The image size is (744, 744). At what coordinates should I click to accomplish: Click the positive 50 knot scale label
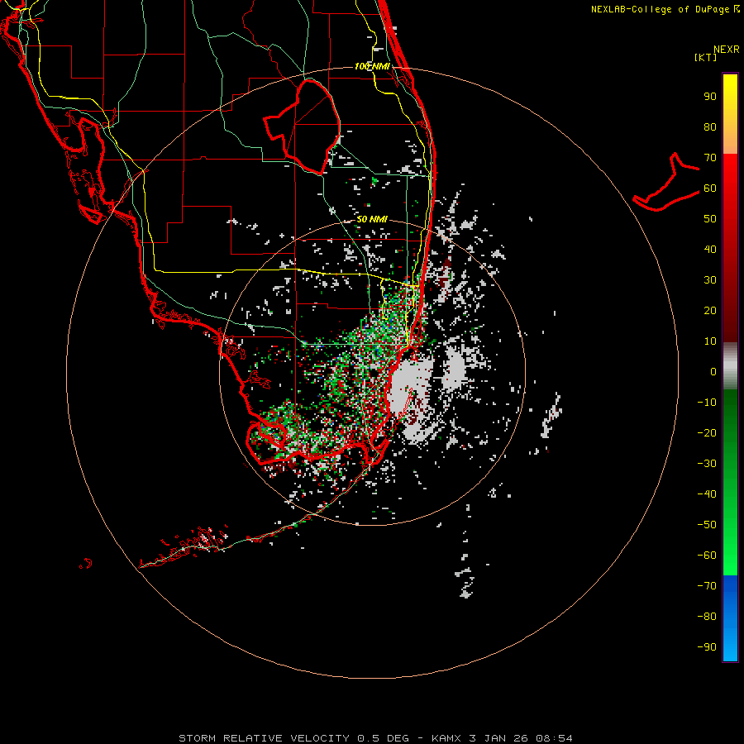[710, 219]
